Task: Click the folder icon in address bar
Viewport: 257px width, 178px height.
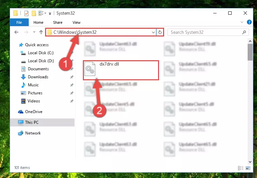Action: click(x=49, y=32)
